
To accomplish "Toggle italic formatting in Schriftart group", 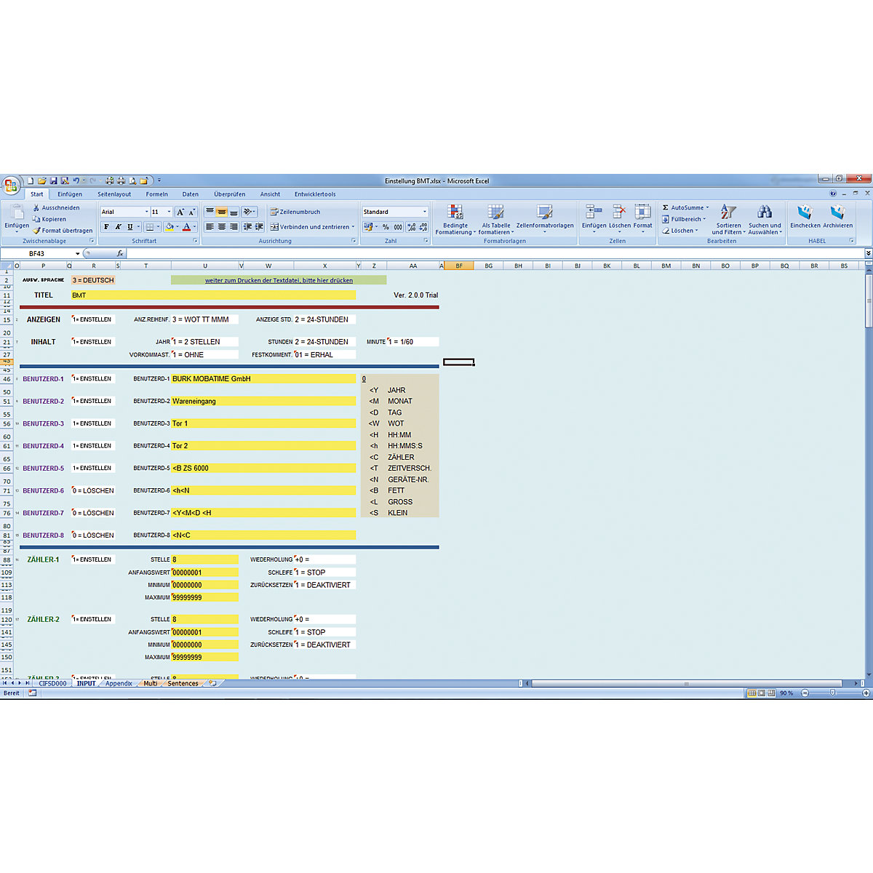I will (117, 226).
